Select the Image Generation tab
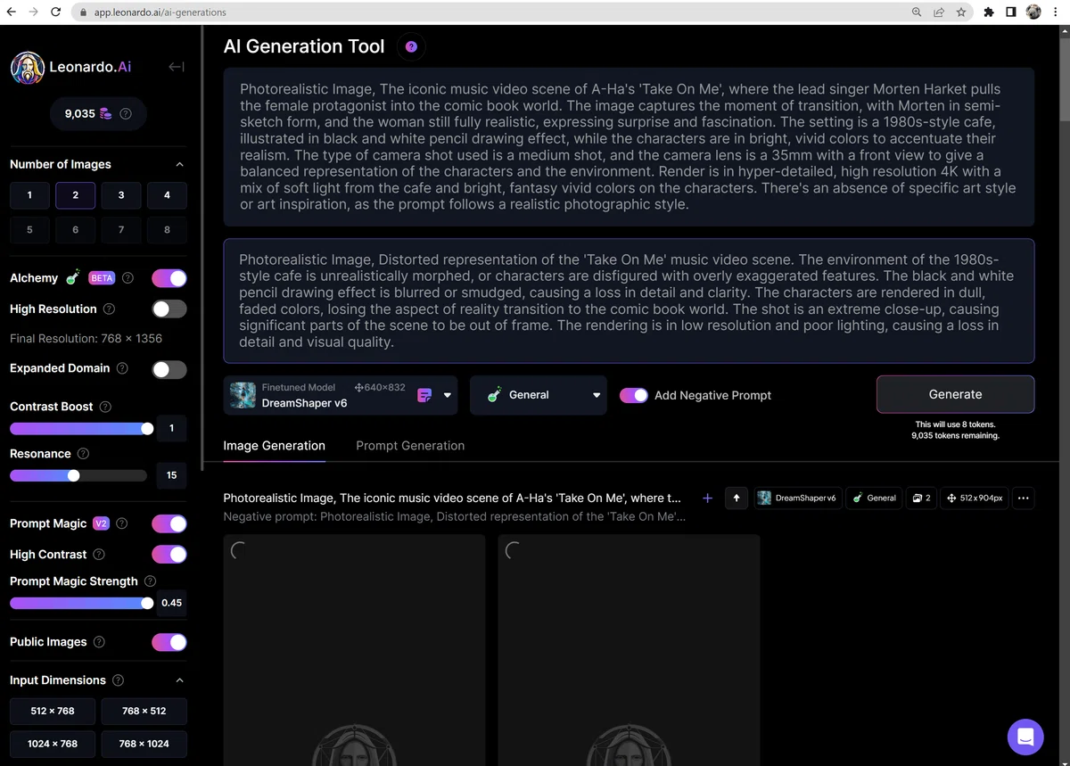This screenshot has width=1070, height=766. click(275, 446)
